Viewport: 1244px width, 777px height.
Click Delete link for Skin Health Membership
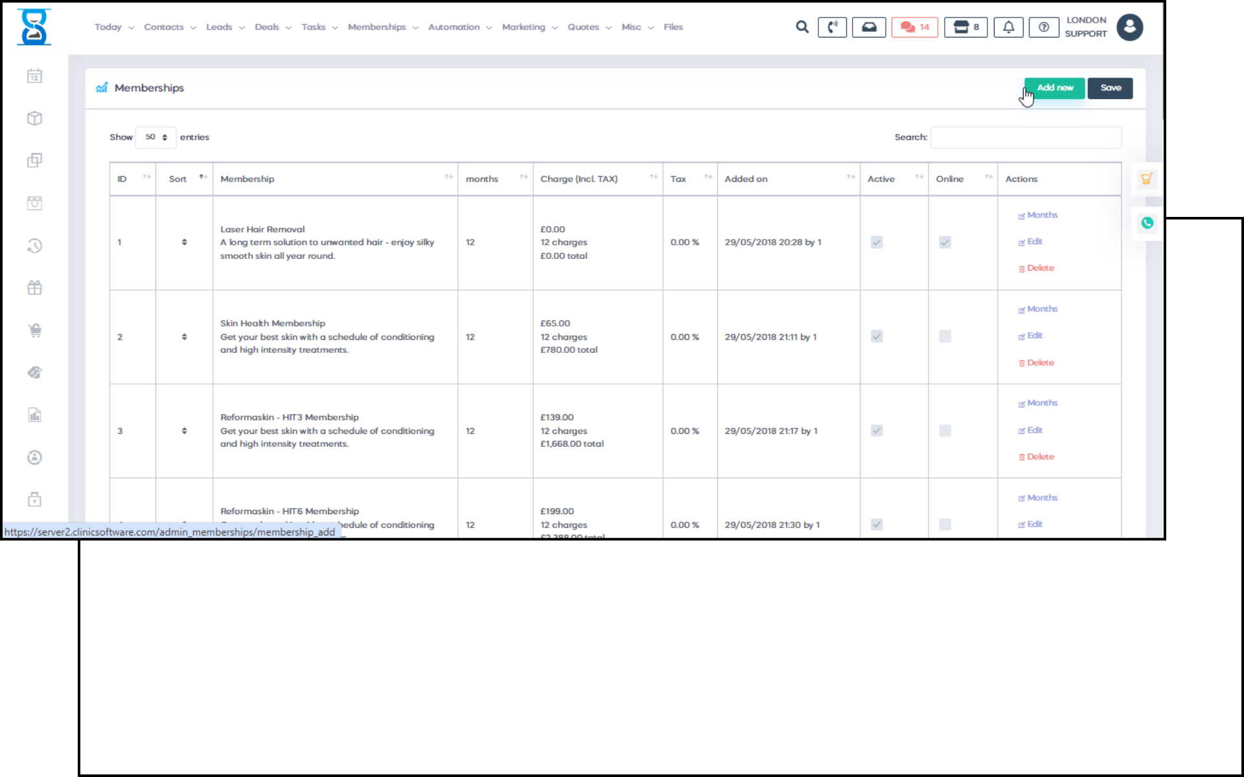[1039, 363]
